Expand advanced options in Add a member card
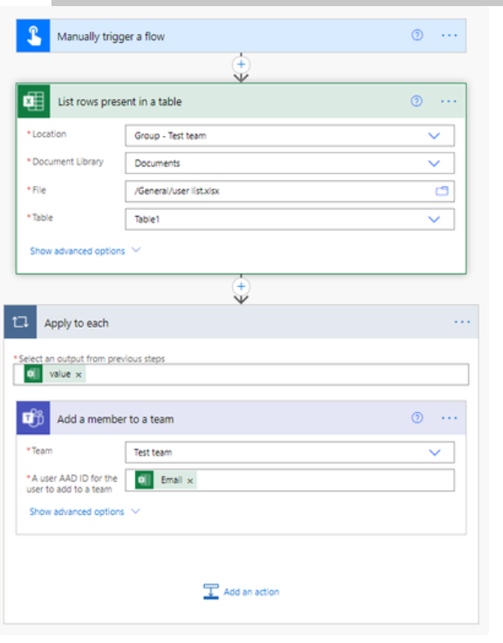This screenshot has height=643, width=503. (x=135, y=511)
